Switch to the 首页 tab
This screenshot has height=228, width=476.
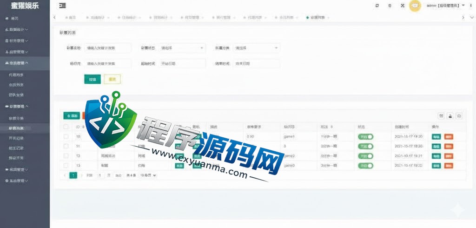click(x=71, y=18)
